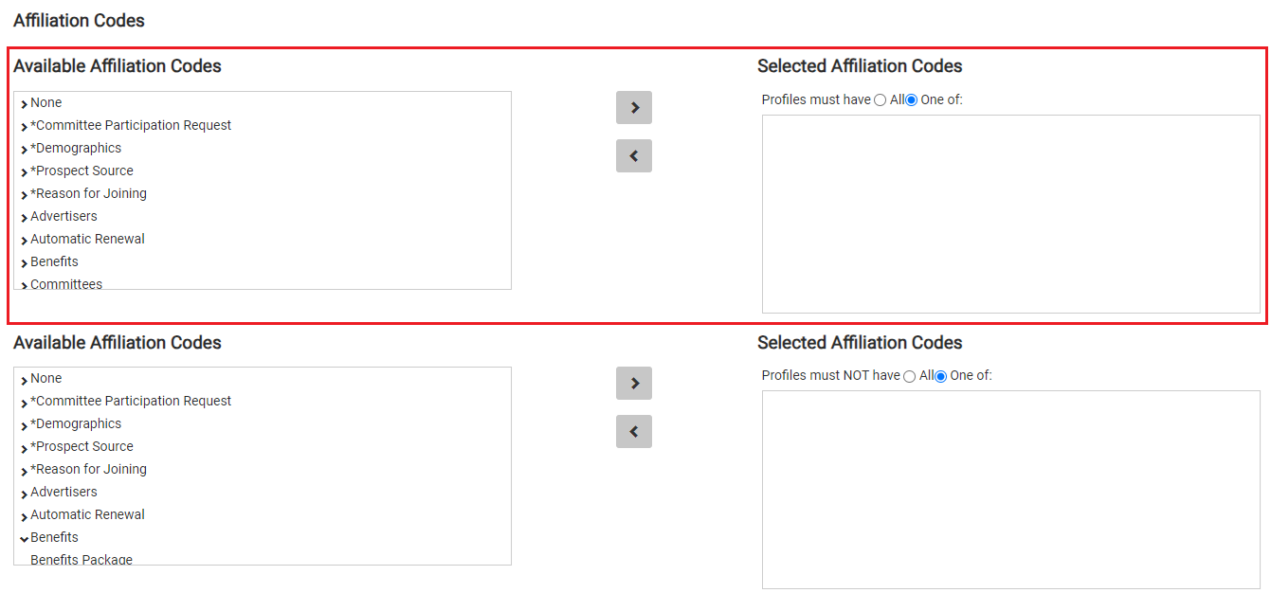Click the right arrow to add a code
This screenshot has width=1271, height=593.
633,107
